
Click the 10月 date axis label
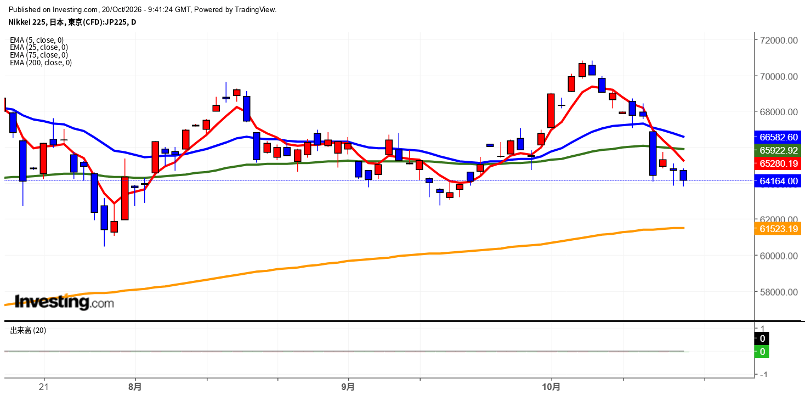(551, 386)
